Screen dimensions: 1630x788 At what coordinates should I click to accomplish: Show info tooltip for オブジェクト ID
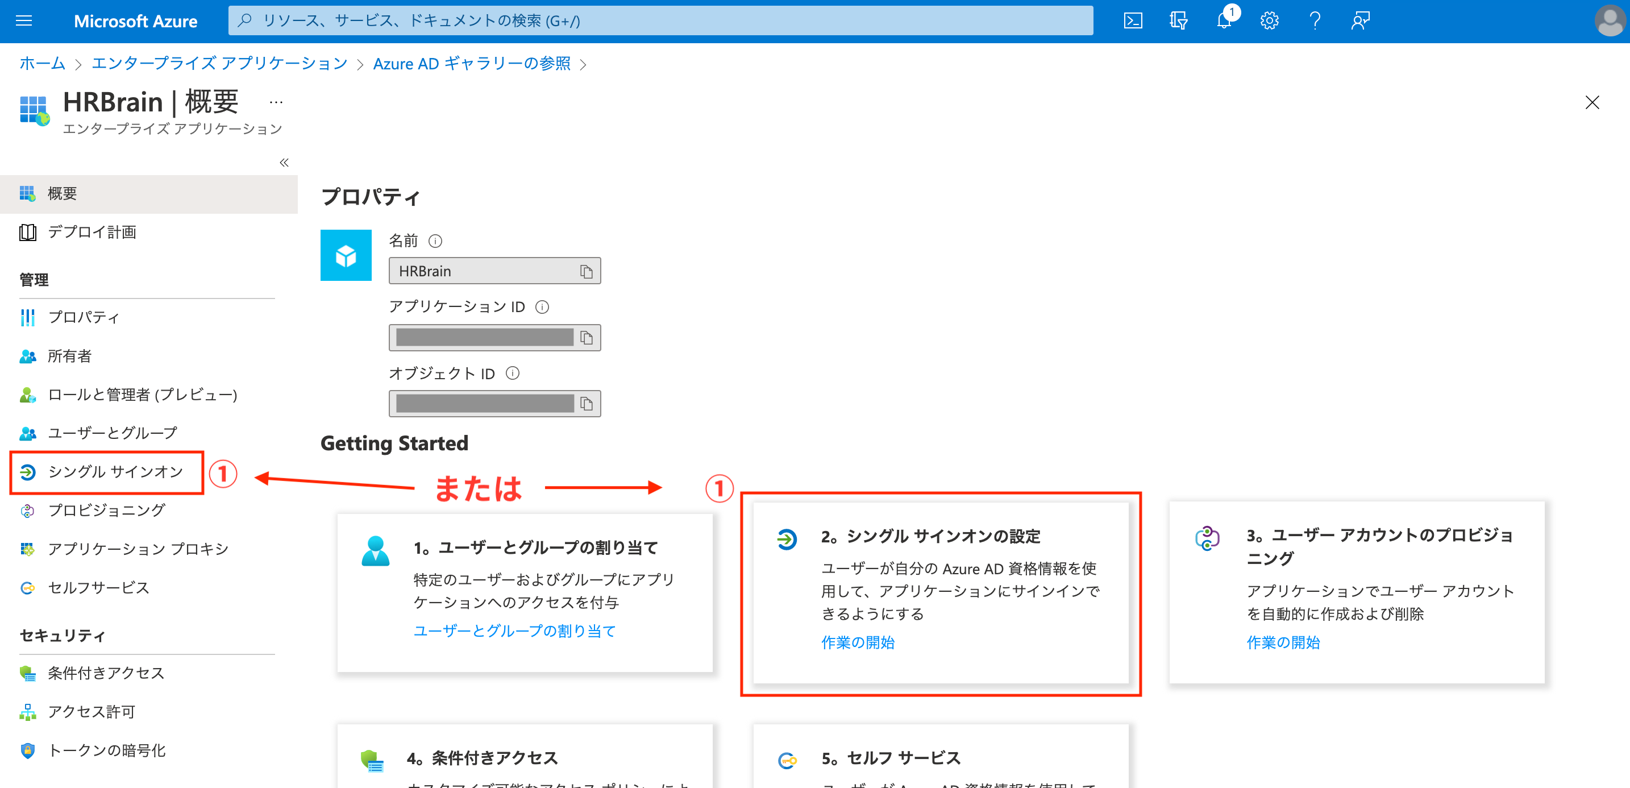pos(513,374)
